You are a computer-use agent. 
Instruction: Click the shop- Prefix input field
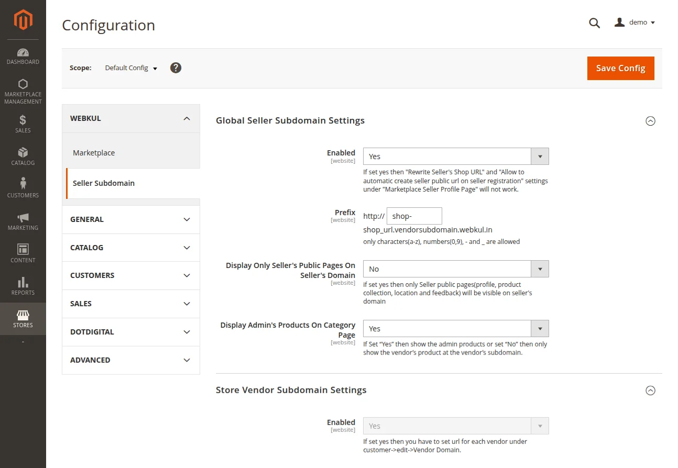pos(414,216)
